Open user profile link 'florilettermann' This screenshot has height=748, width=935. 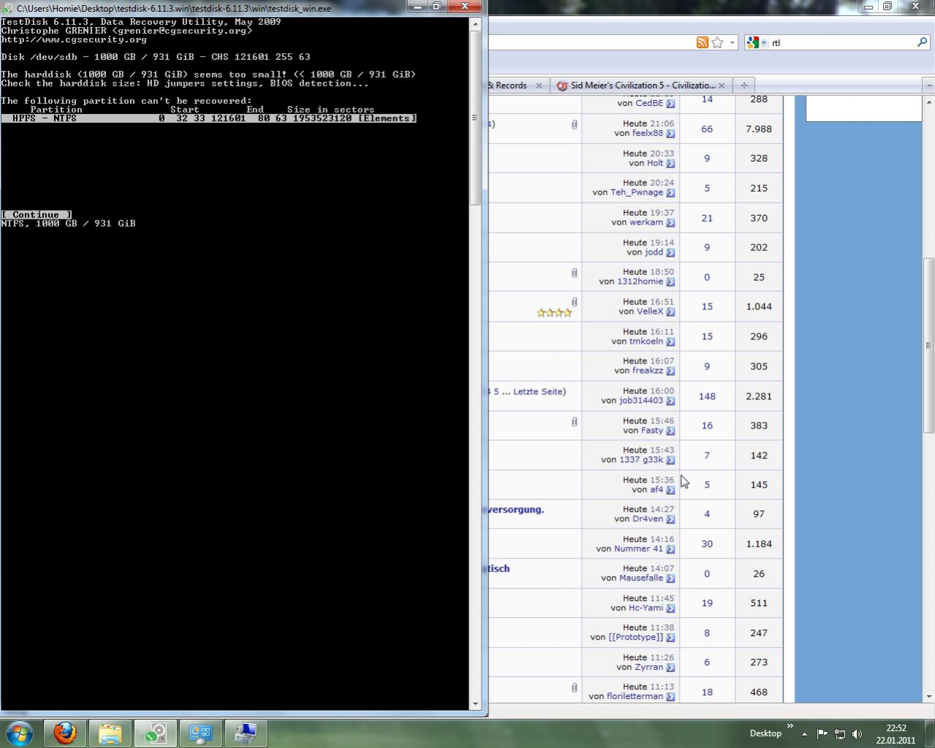635,696
